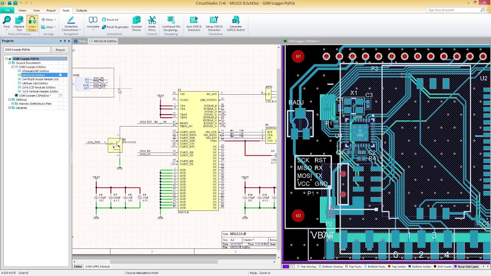The height and width of the screenshot is (276, 491).
Task: Open Setup XSPICE Simulator
Action: (x=214, y=23)
